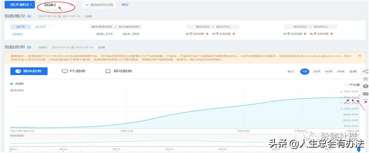Click the share icon in right sidebar

[365, 71]
